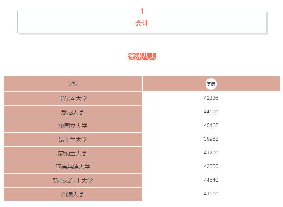Click the 澳国立大学 cell
The image size is (283, 207).
73,126
